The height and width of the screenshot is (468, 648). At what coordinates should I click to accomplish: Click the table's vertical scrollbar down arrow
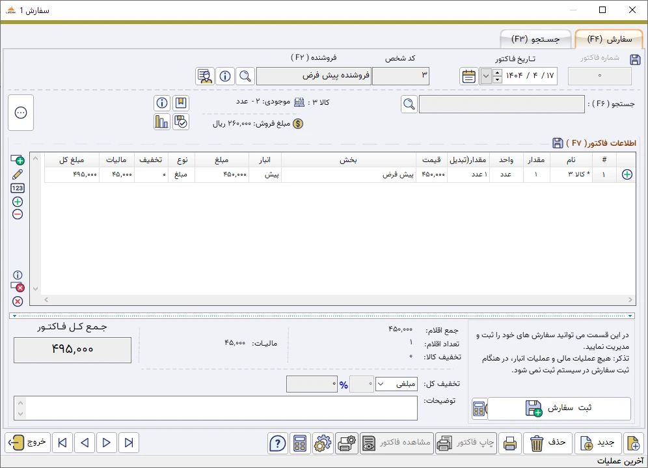[x=36, y=289]
